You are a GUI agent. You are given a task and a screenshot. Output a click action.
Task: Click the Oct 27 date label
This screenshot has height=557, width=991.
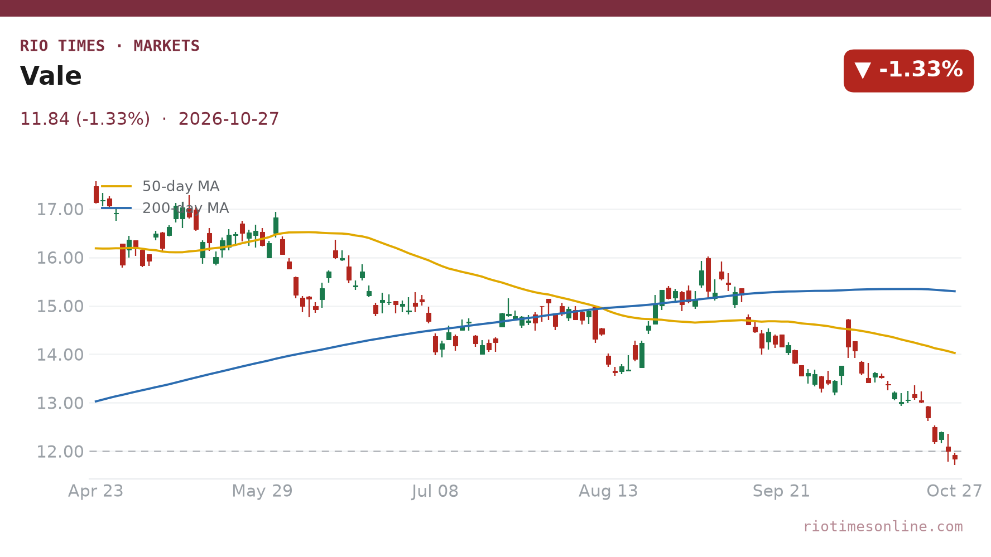[954, 491]
